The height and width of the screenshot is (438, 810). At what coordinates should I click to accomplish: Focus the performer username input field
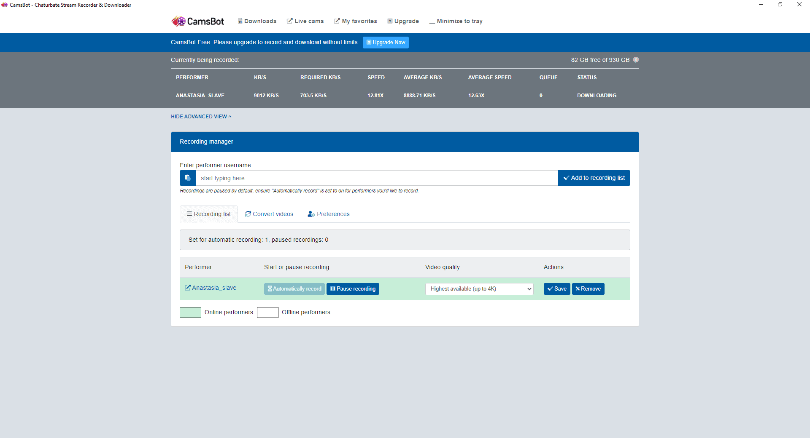click(377, 178)
